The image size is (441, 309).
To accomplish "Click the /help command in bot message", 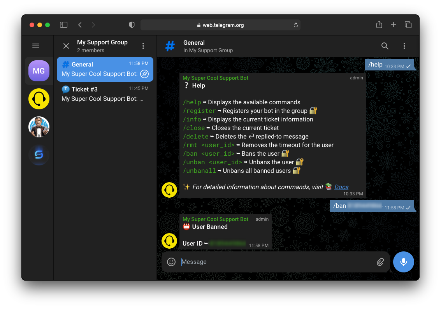I will [x=192, y=102].
